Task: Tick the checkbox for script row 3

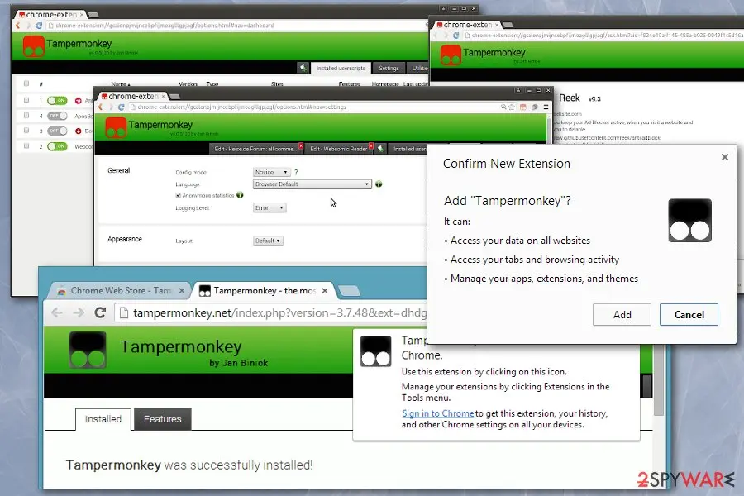Action: pos(26,131)
